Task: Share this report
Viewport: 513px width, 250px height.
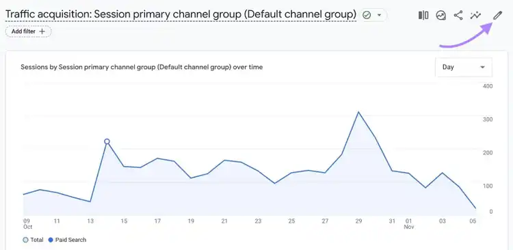Action: click(x=458, y=15)
